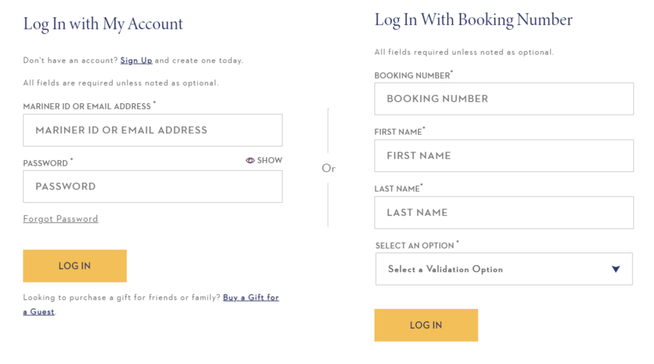This screenshot has height=364, width=654.
Task: Focus the Mariner ID or Email Address field
Action: [x=152, y=130]
